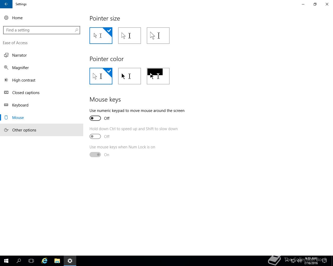
Task: Open Narrator settings
Action: [42, 55]
